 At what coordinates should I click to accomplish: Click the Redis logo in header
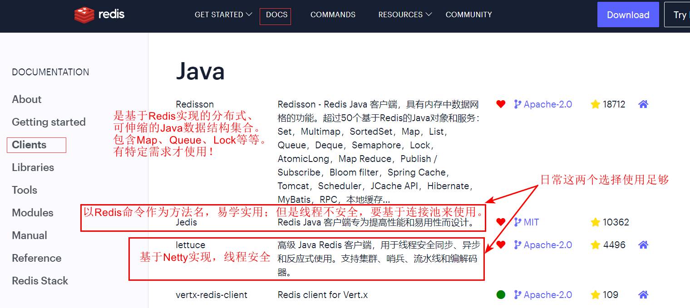click(x=99, y=15)
